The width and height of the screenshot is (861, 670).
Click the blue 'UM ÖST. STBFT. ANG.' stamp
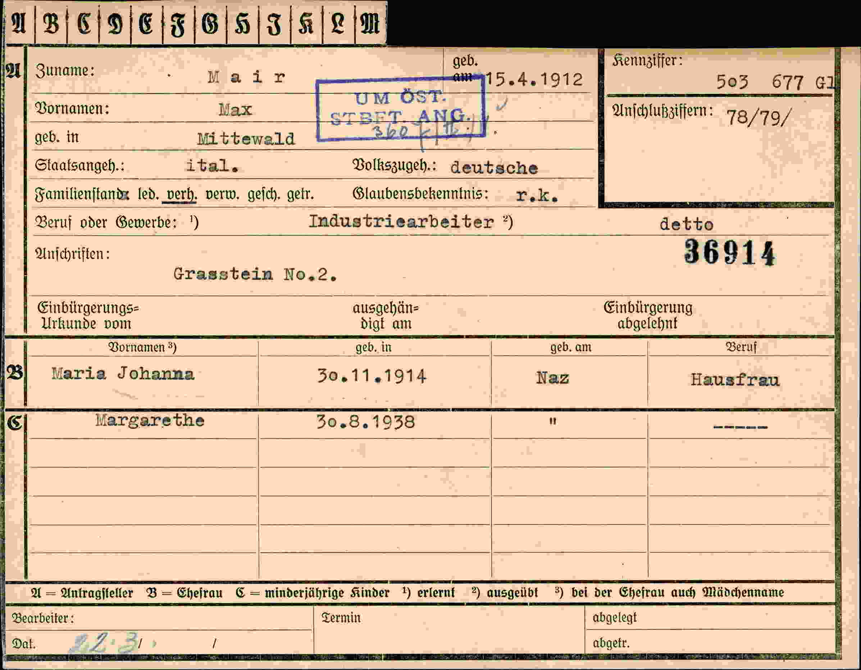(x=401, y=109)
